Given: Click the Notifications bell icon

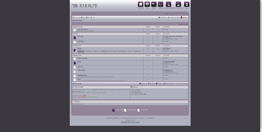Looking at the screenshot, I should [x=159, y=17].
